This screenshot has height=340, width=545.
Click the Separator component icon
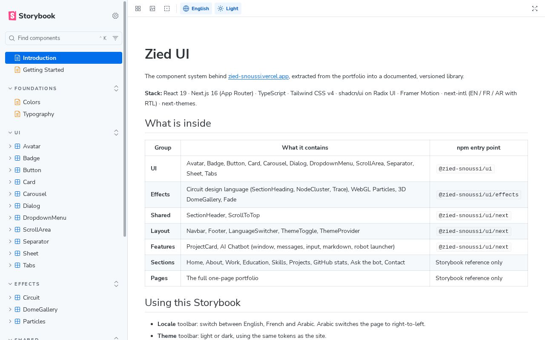coord(17,241)
